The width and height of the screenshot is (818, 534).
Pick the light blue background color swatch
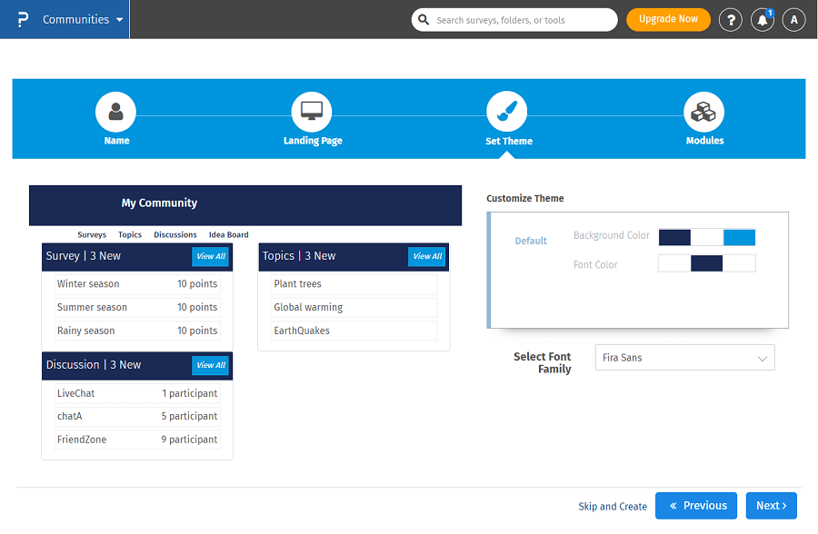click(x=739, y=237)
